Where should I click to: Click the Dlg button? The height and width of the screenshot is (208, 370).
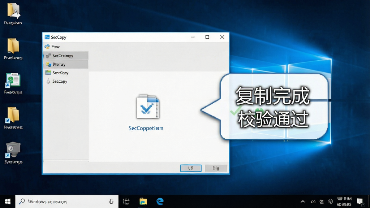click(x=216, y=168)
